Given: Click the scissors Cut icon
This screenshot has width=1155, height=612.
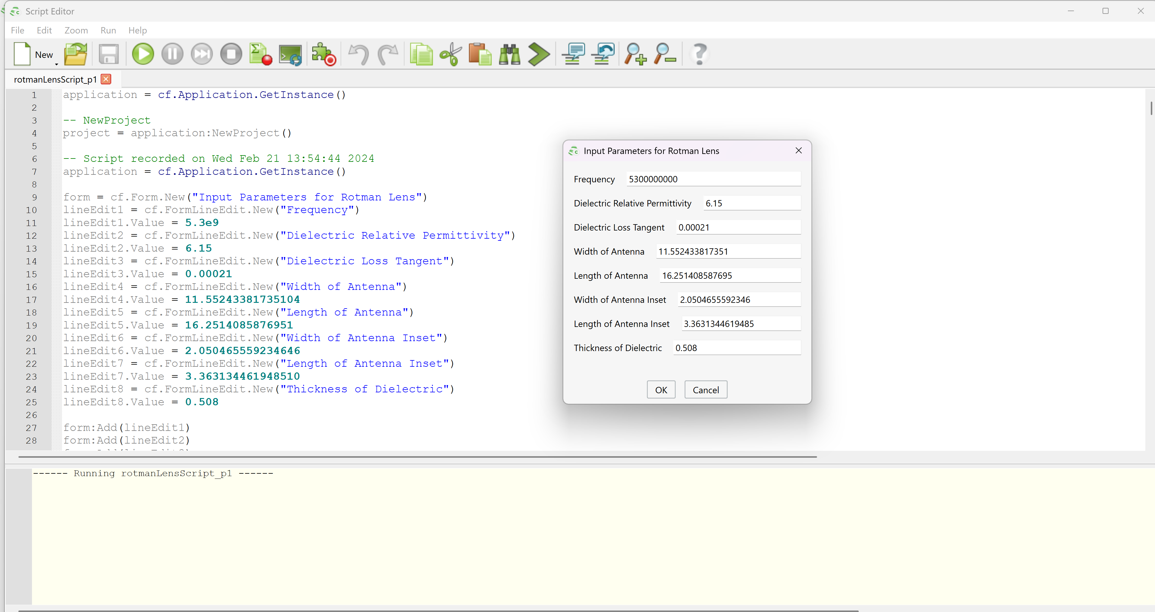Looking at the screenshot, I should [450, 54].
